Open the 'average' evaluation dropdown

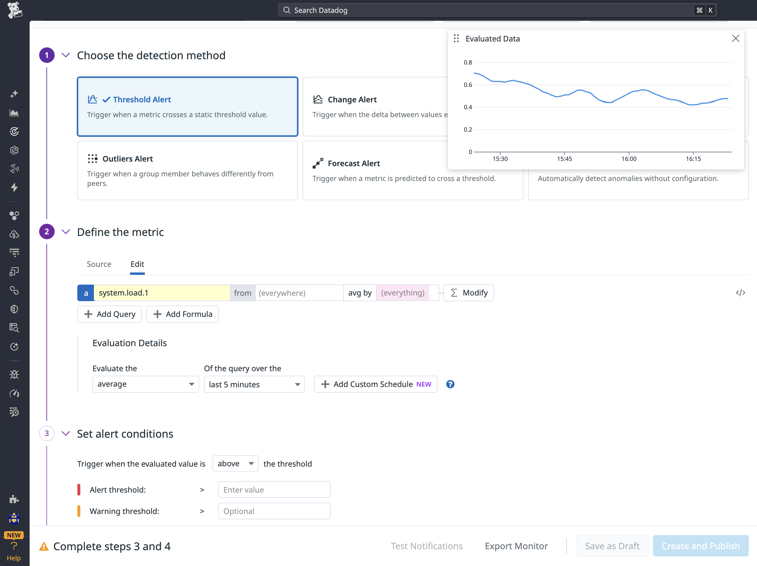(x=146, y=384)
